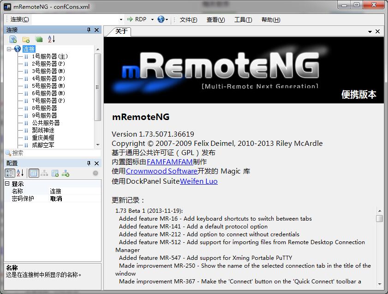Click the 密码保护 property value 取消
388x294 pixels.
pos(56,198)
